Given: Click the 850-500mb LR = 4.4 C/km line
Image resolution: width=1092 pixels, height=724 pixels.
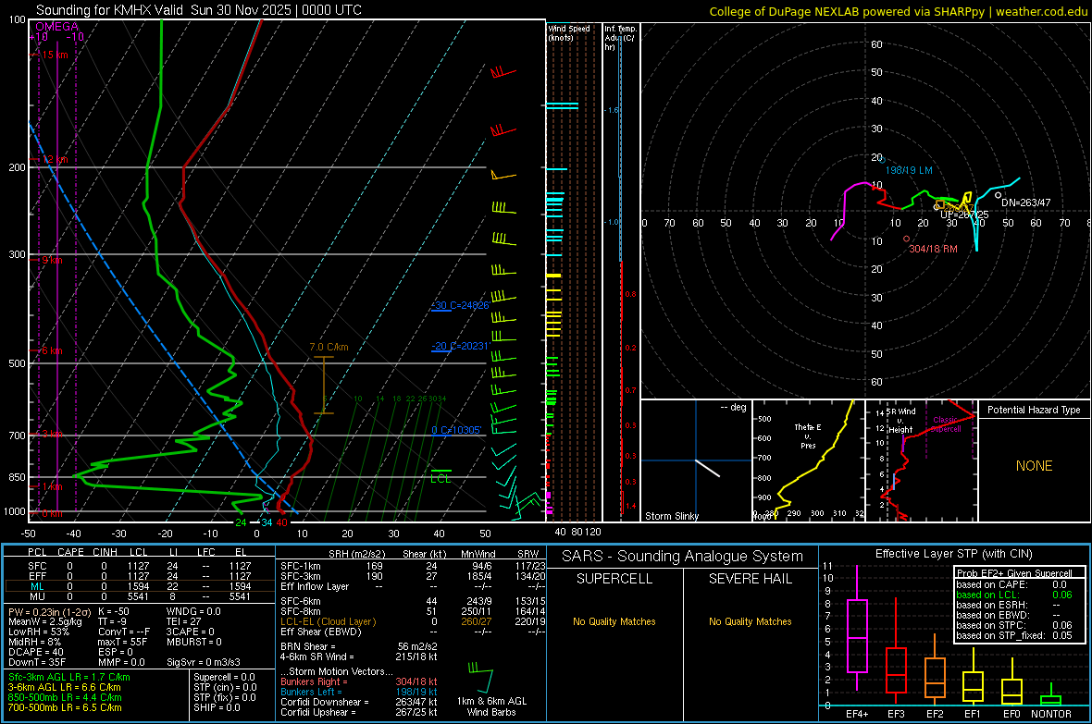Looking at the screenshot, I should 65,697.
